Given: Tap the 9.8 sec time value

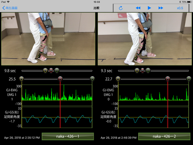Looking at the screenshot, I should point(10,71).
